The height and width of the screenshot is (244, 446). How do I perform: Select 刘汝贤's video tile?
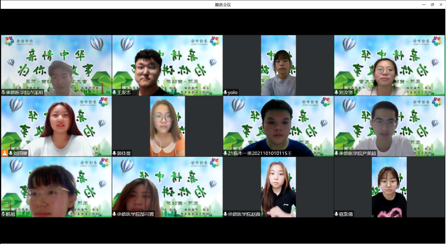coord(389,65)
